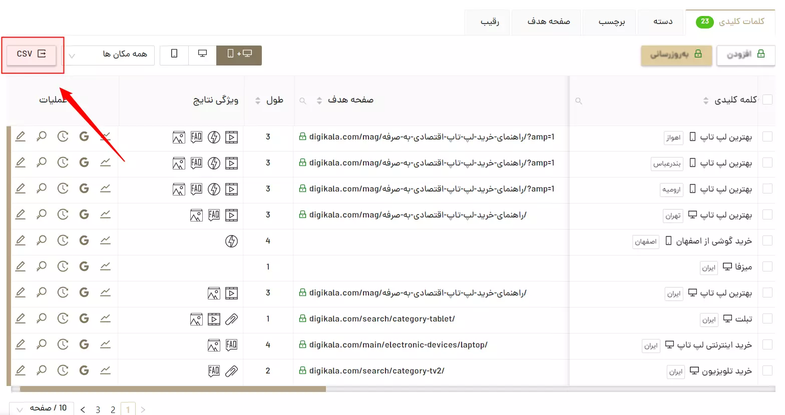Check the بهترین لپ تاپ بندرعباس row checkbox
The image size is (785, 415).
(x=767, y=162)
